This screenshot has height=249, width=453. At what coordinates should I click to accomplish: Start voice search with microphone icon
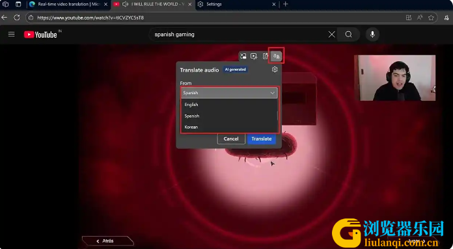(372, 34)
